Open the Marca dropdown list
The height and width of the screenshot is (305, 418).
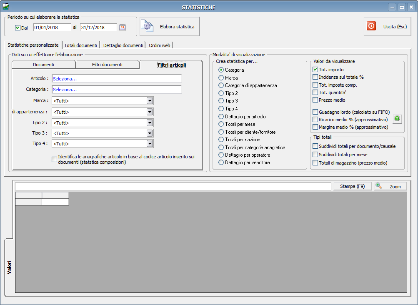(150, 101)
